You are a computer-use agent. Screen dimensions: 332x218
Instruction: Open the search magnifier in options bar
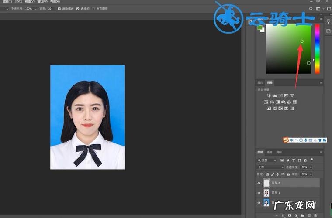pos(311,9)
